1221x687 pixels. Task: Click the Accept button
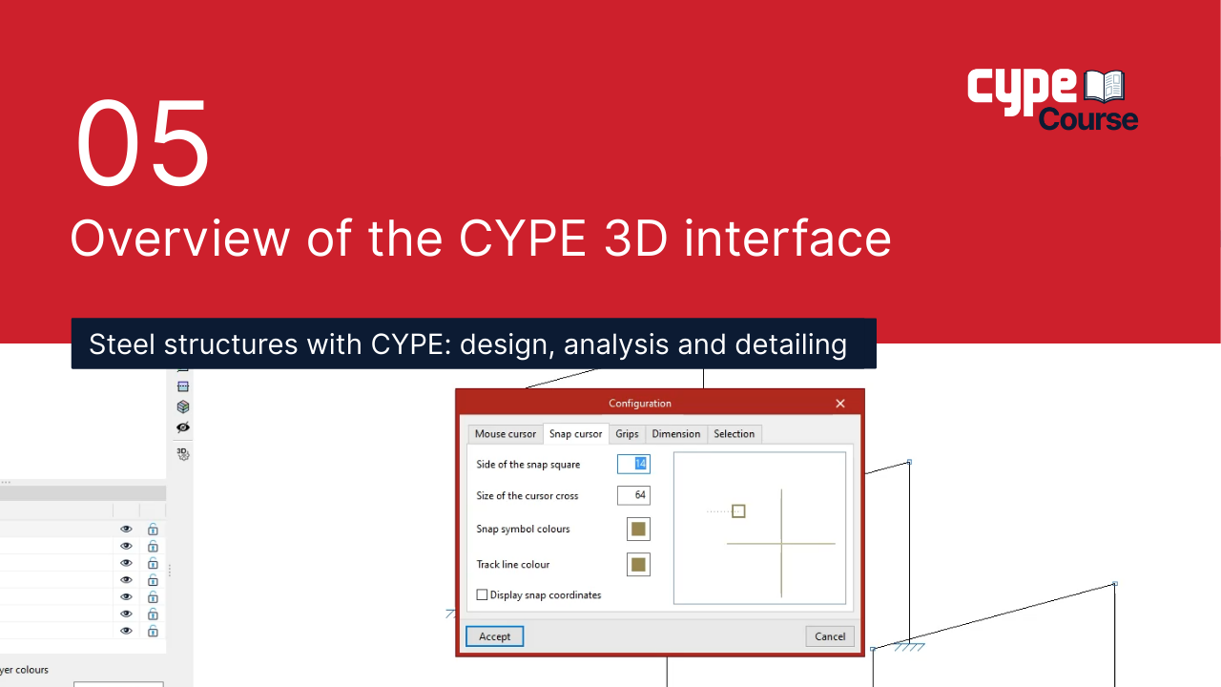(x=495, y=636)
